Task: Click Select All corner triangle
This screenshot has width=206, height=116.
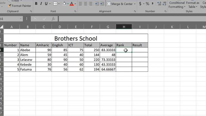Action: point(2,27)
